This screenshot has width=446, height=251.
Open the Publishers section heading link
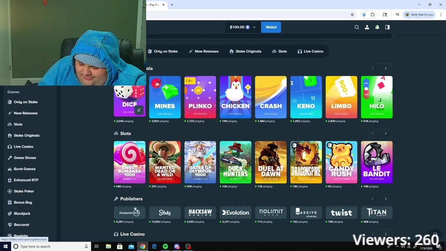[x=128, y=199]
